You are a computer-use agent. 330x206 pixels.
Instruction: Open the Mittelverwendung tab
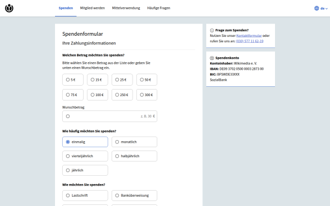(126, 8)
